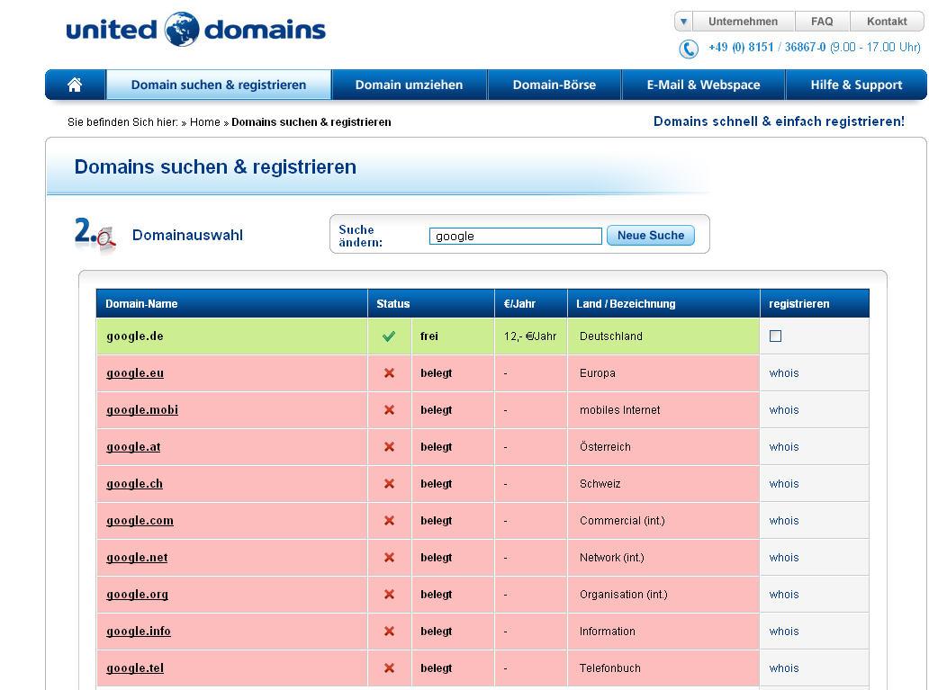929x690 pixels.
Task: Click the google.de domain name cell
Action: click(231, 336)
